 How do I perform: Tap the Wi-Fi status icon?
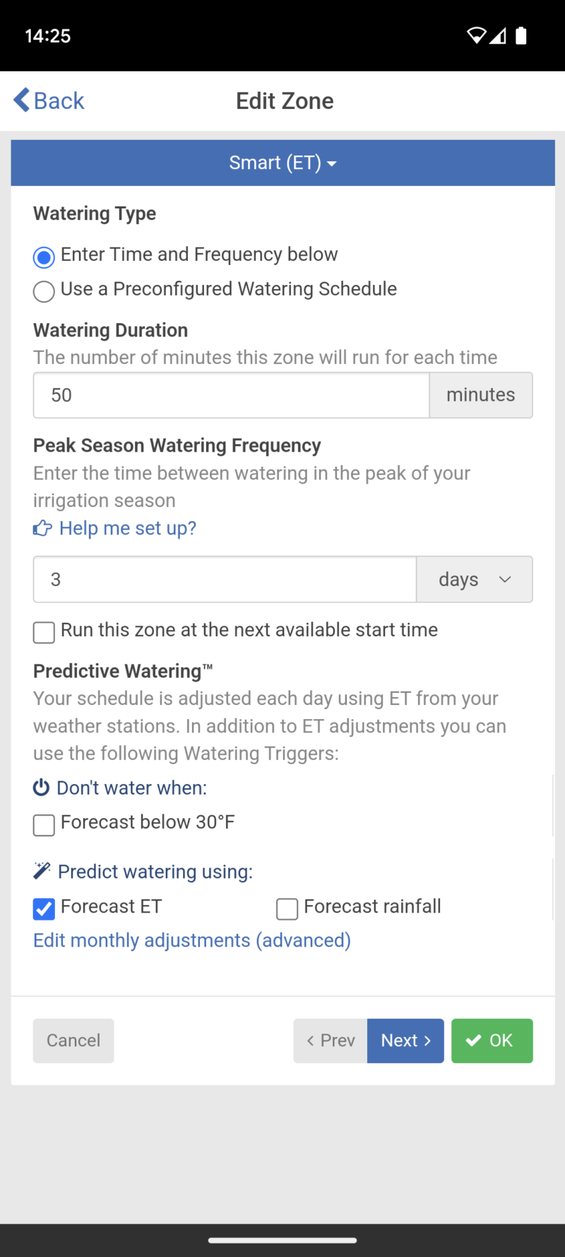pos(477,36)
